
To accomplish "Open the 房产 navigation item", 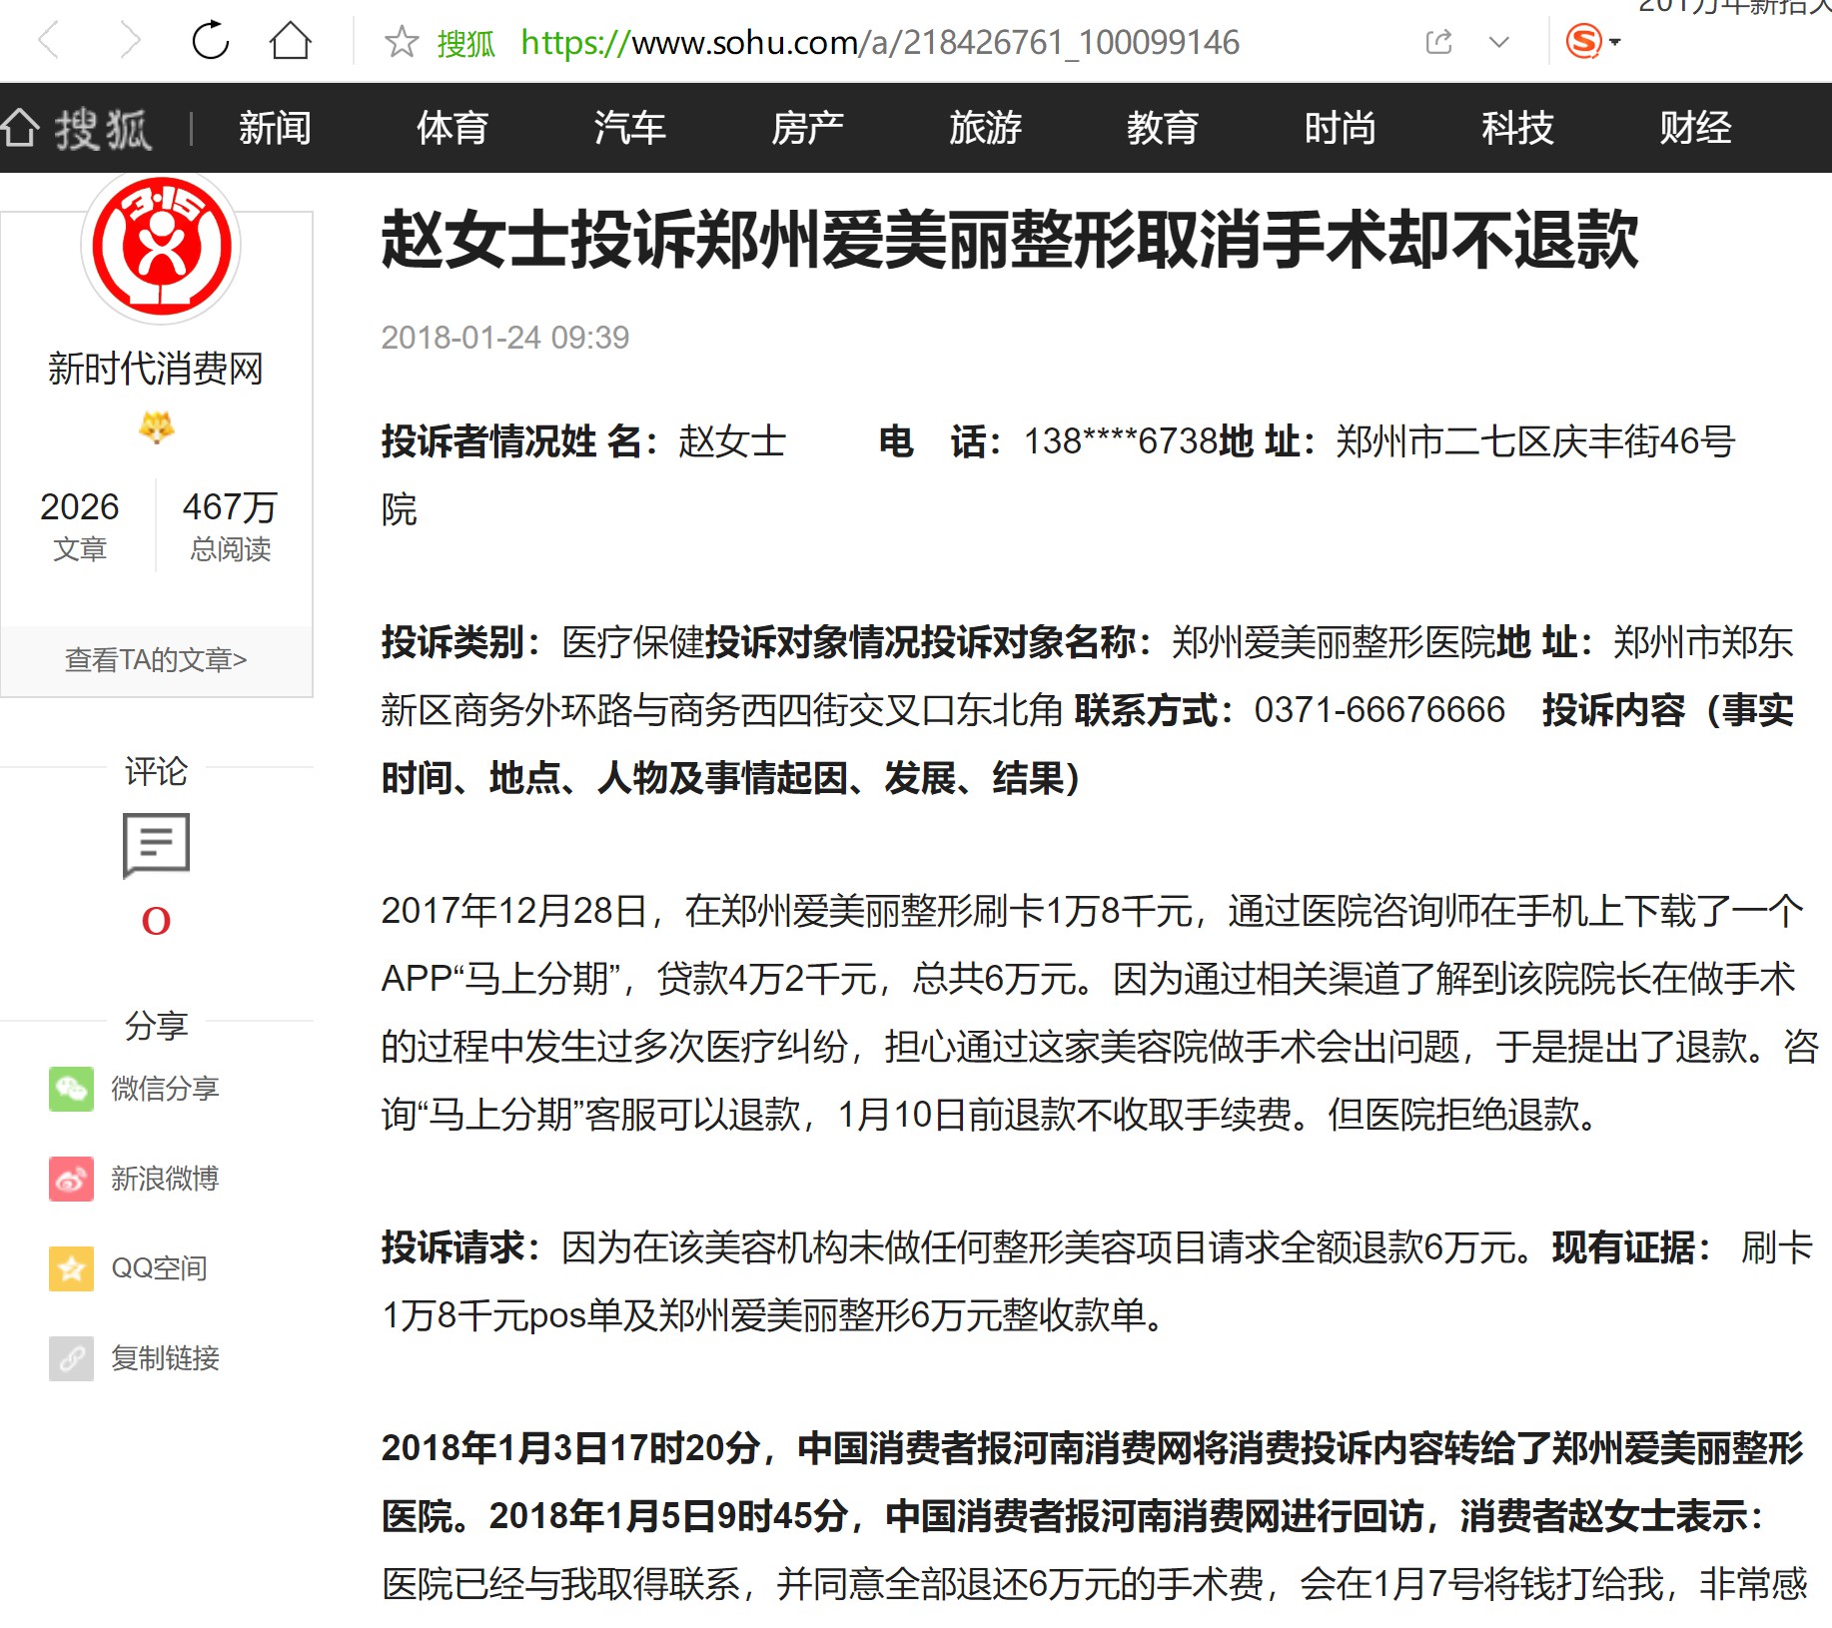I will click(x=808, y=128).
